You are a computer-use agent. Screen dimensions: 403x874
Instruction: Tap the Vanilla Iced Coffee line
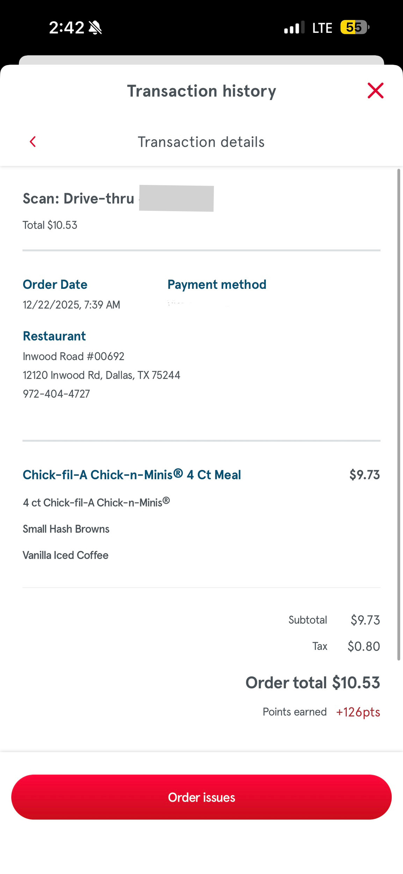pyautogui.click(x=65, y=555)
